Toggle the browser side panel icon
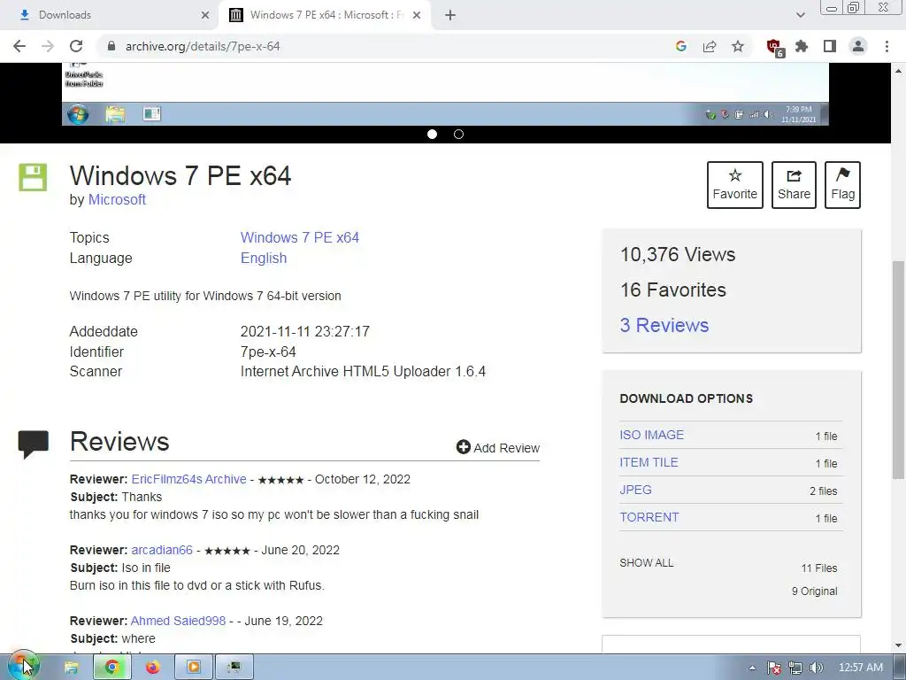906x680 pixels. tap(830, 46)
